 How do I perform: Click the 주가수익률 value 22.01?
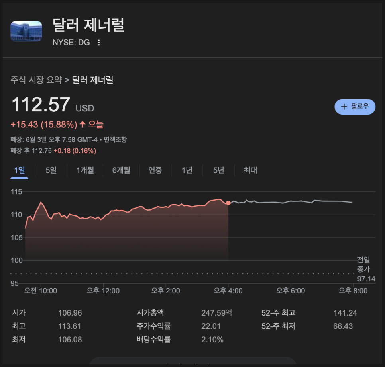coord(211,326)
